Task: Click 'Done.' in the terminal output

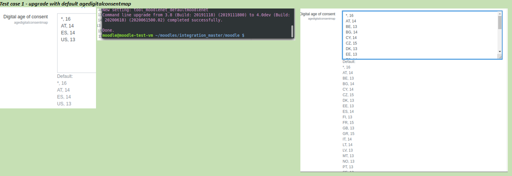Action: [109, 31]
